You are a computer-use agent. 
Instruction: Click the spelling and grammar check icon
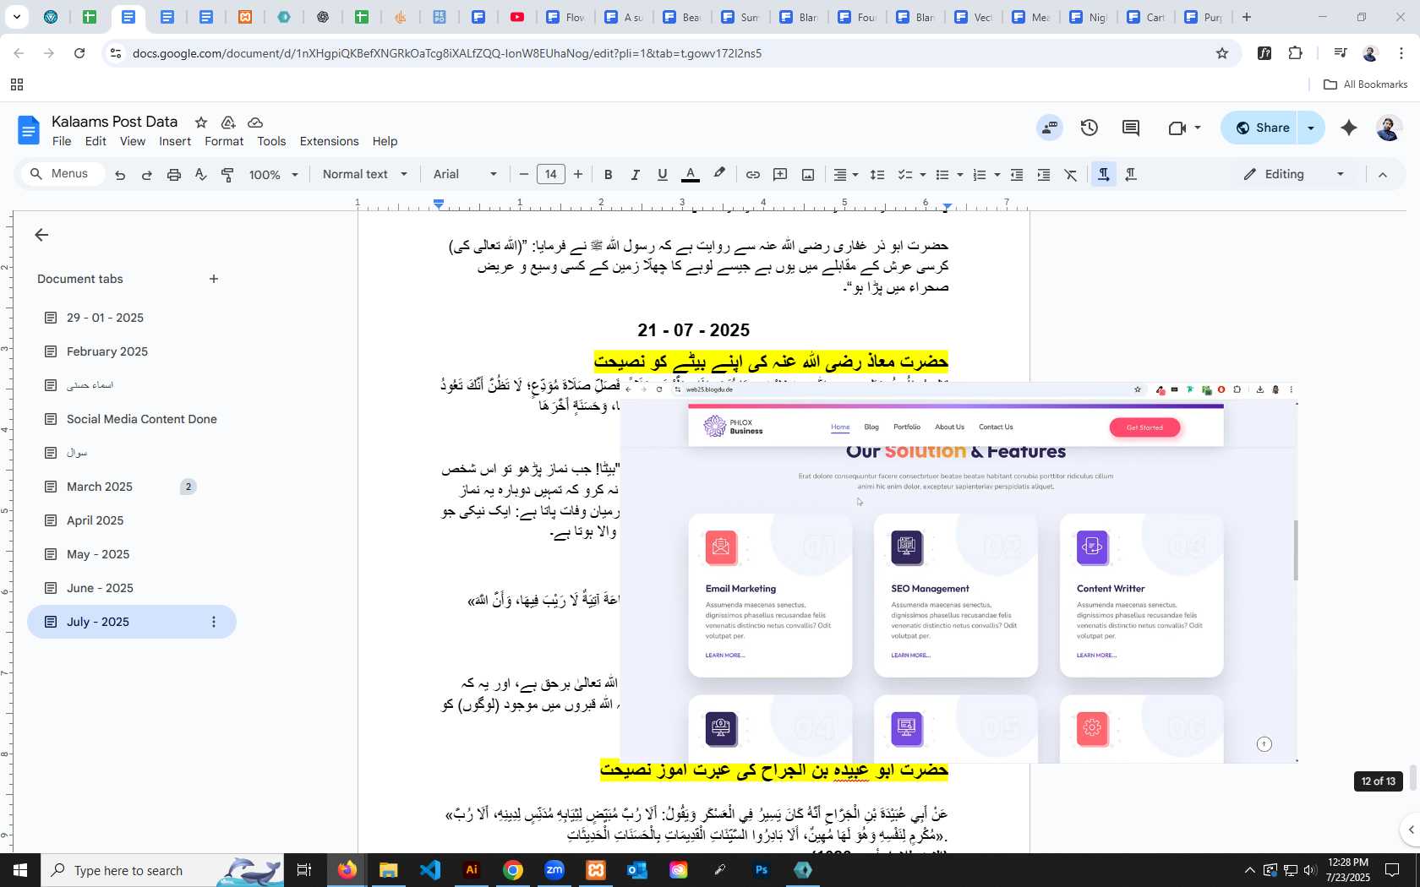click(200, 175)
